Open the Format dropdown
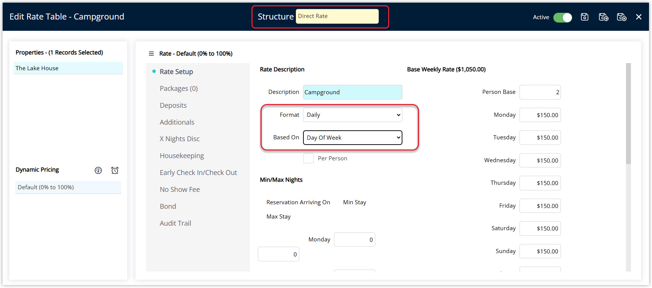The height and width of the screenshot is (288, 652). tap(352, 115)
